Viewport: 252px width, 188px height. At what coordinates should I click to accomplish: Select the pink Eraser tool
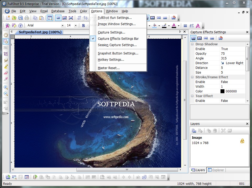[6, 73]
